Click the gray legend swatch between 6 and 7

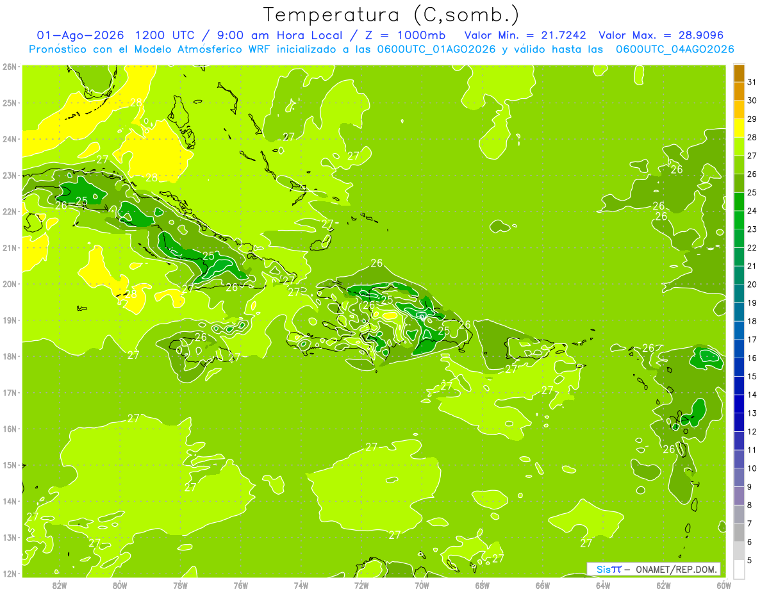pos(739,533)
